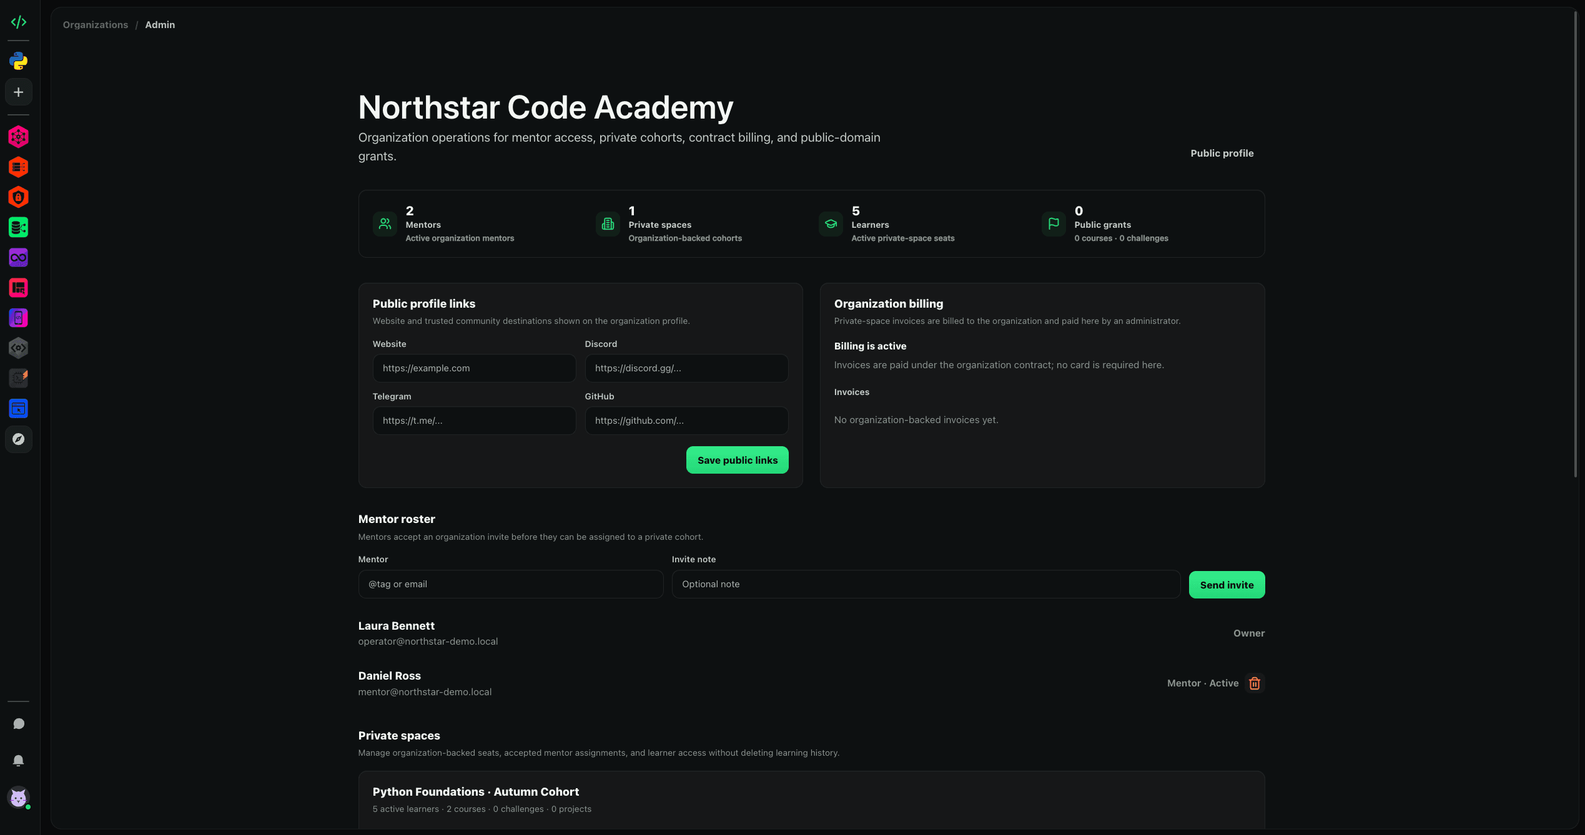This screenshot has height=835, width=1585.
Task: Select the Laura Bennett roster name
Action: [396, 626]
